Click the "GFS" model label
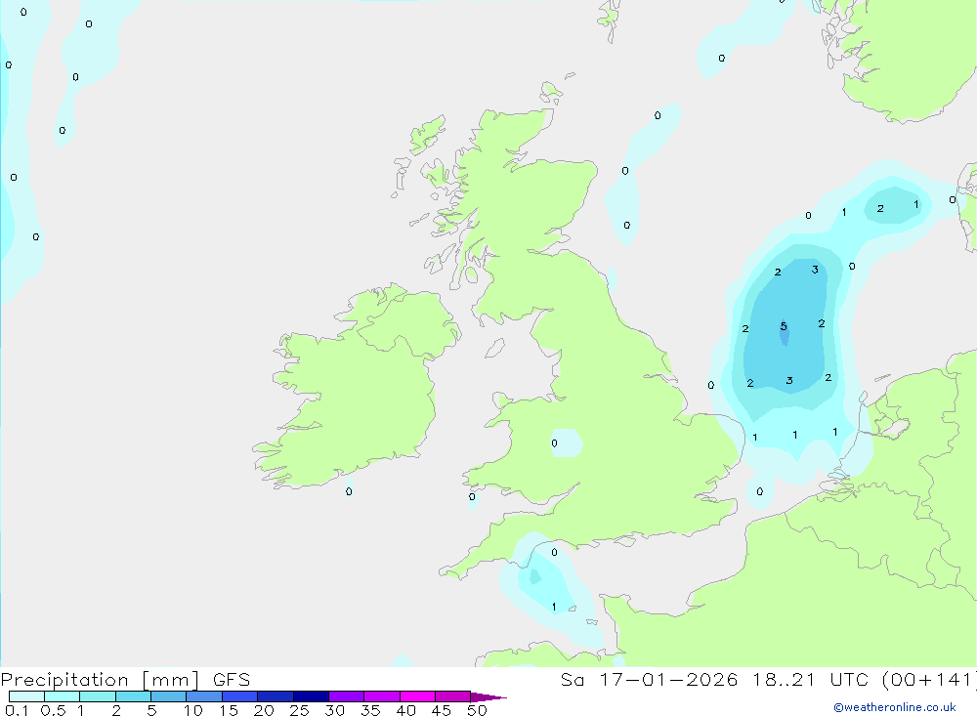The image size is (977, 716). (232, 680)
